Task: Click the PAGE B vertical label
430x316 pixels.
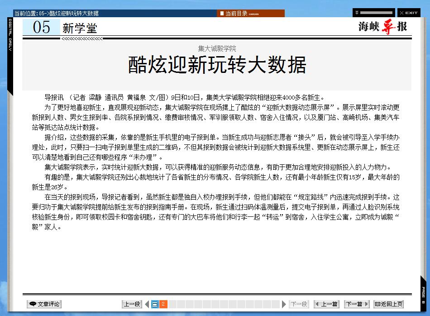Action: coord(423,295)
